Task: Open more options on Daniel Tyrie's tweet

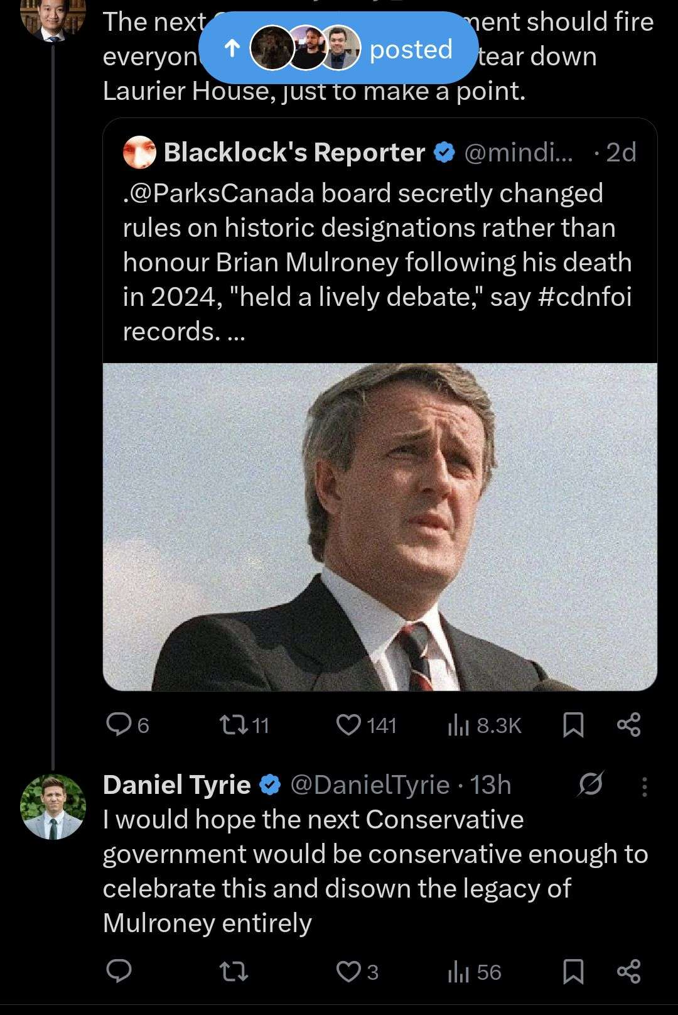Action: (x=644, y=786)
